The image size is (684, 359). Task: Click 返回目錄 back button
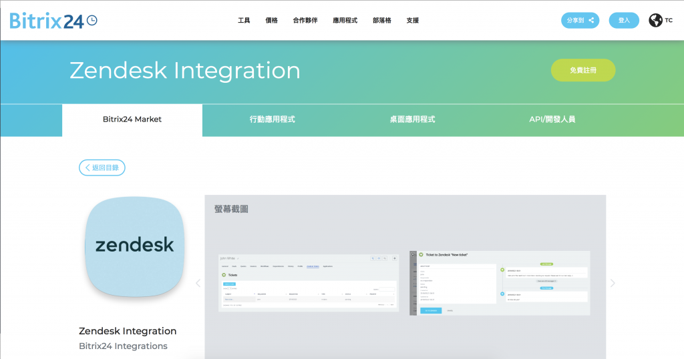(102, 167)
